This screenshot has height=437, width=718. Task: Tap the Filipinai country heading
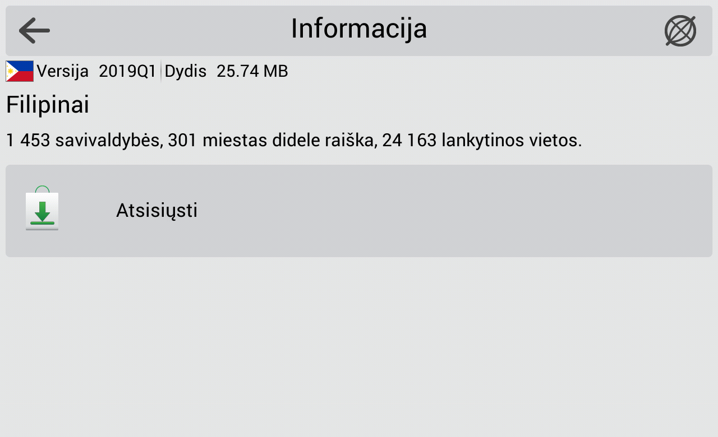(47, 104)
